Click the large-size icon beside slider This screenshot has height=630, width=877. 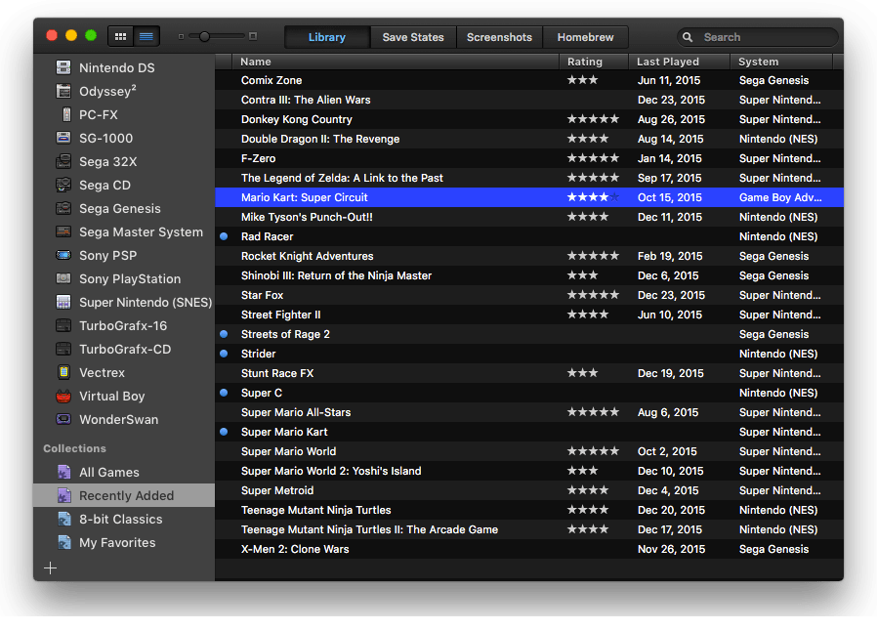point(253,36)
